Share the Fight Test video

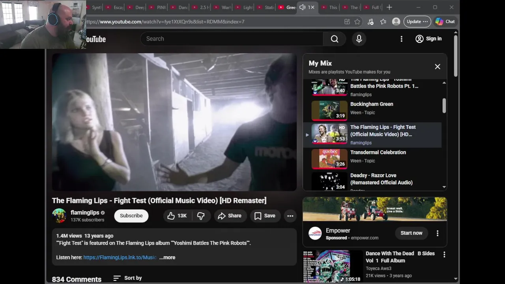[230, 216]
